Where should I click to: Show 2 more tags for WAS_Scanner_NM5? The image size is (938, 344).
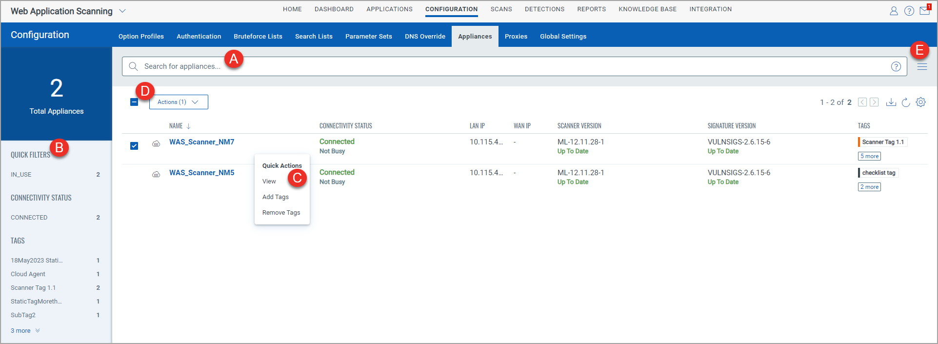869,187
